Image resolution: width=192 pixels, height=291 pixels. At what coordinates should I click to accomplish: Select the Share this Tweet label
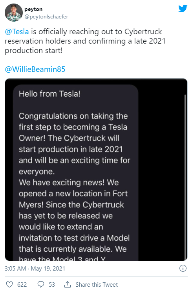tap(97, 284)
